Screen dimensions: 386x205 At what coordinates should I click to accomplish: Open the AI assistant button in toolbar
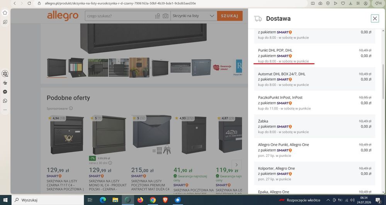point(378,3)
